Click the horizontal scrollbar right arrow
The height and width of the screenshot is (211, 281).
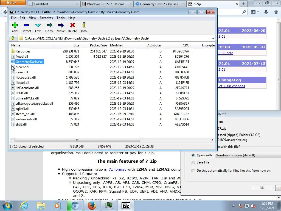[213, 140]
